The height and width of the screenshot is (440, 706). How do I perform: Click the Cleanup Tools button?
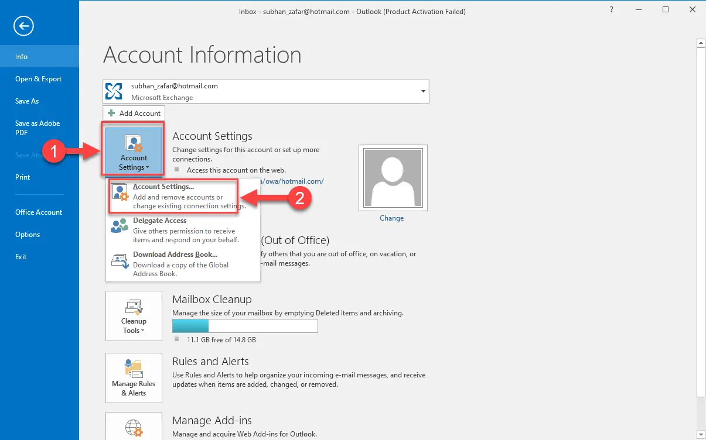[134, 316]
